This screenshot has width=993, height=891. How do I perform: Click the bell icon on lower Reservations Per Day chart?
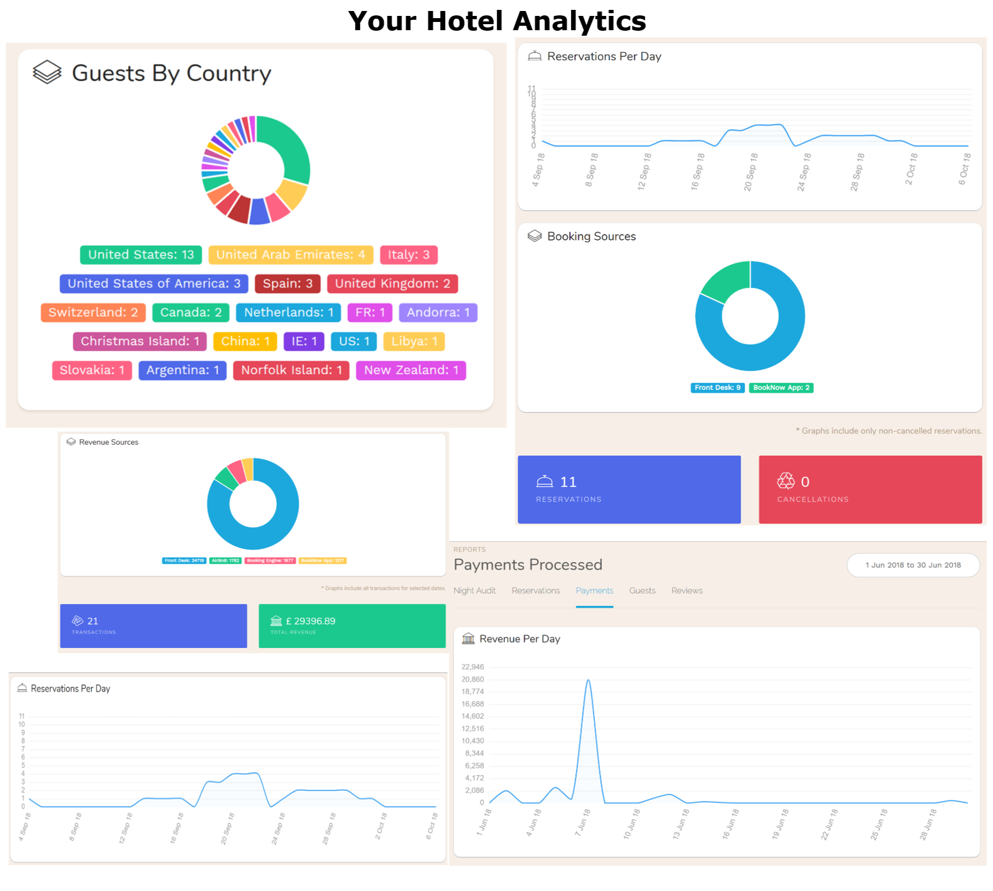click(22, 687)
